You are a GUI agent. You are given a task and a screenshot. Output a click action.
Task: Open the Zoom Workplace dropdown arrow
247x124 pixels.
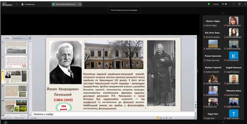(x=17, y=4)
